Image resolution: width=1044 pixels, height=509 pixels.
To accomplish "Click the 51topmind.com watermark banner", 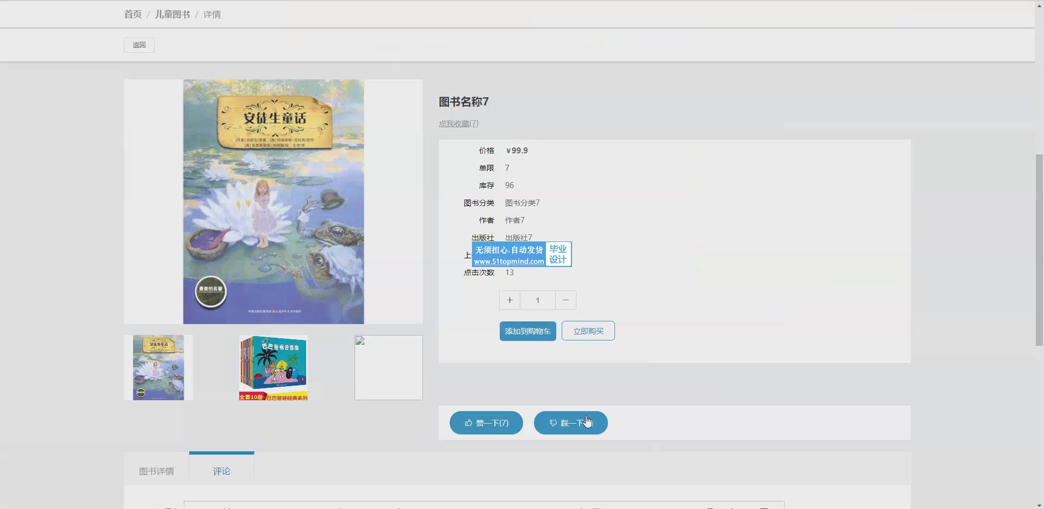I will (x=521, y=254).
